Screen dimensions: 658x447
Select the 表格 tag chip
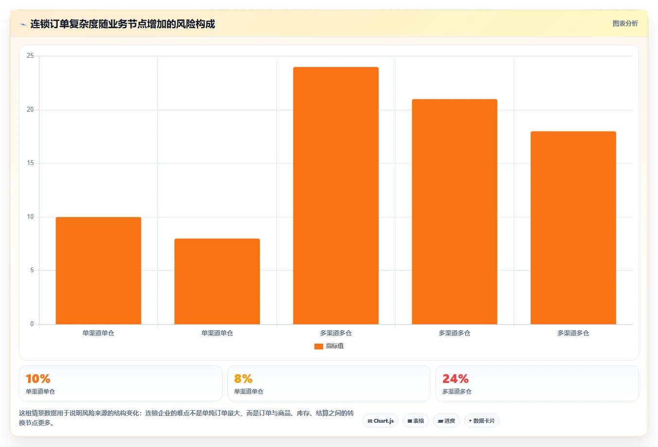416,421
